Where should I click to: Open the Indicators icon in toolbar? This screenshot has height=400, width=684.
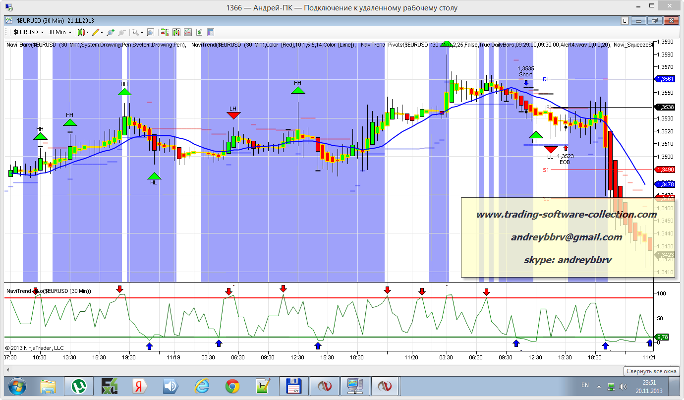(x=187, y=32)
